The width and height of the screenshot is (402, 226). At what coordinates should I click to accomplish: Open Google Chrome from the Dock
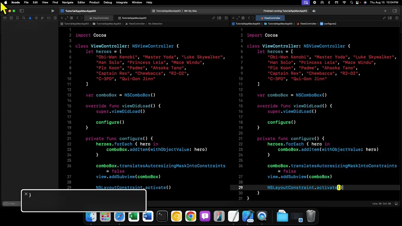tap(191, 216)
